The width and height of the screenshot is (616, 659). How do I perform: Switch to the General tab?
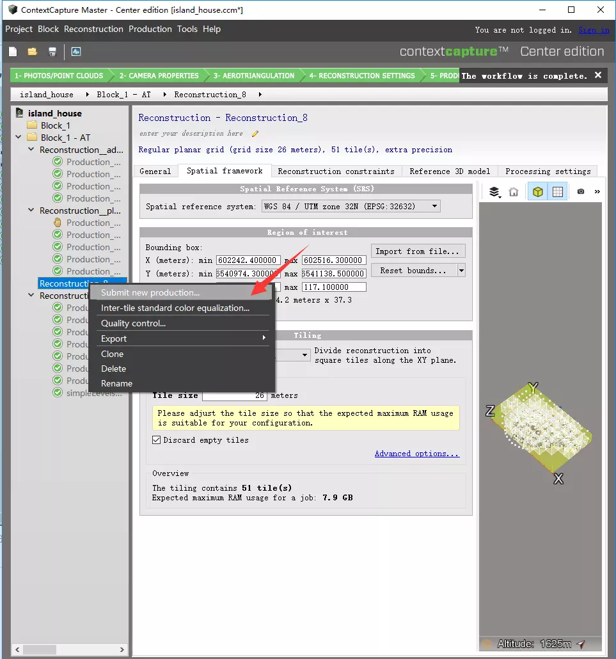(x=155, y=171)
